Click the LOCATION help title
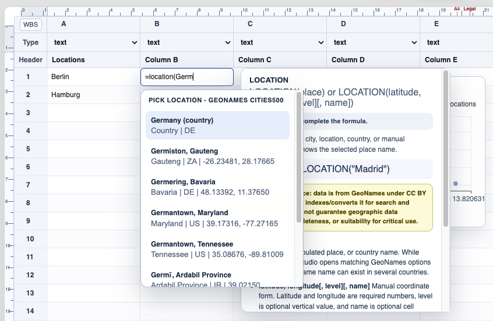The image size is (493, 321). coord(269,80)
